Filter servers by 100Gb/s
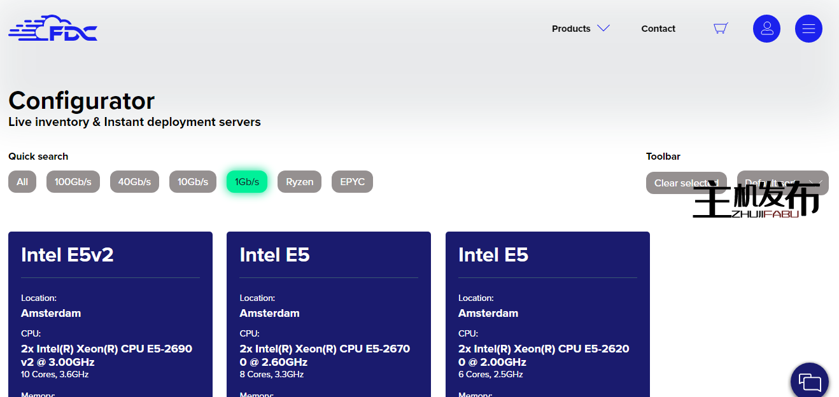839x397 pixels. click(x=73, y=182)
